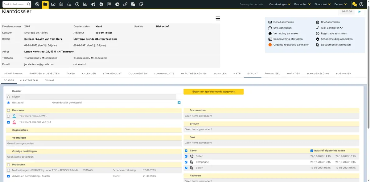Open the pie chart icon in top bar
Image resolution: width=370 pixels, height=182 pixels.
(x=117, y=4)
